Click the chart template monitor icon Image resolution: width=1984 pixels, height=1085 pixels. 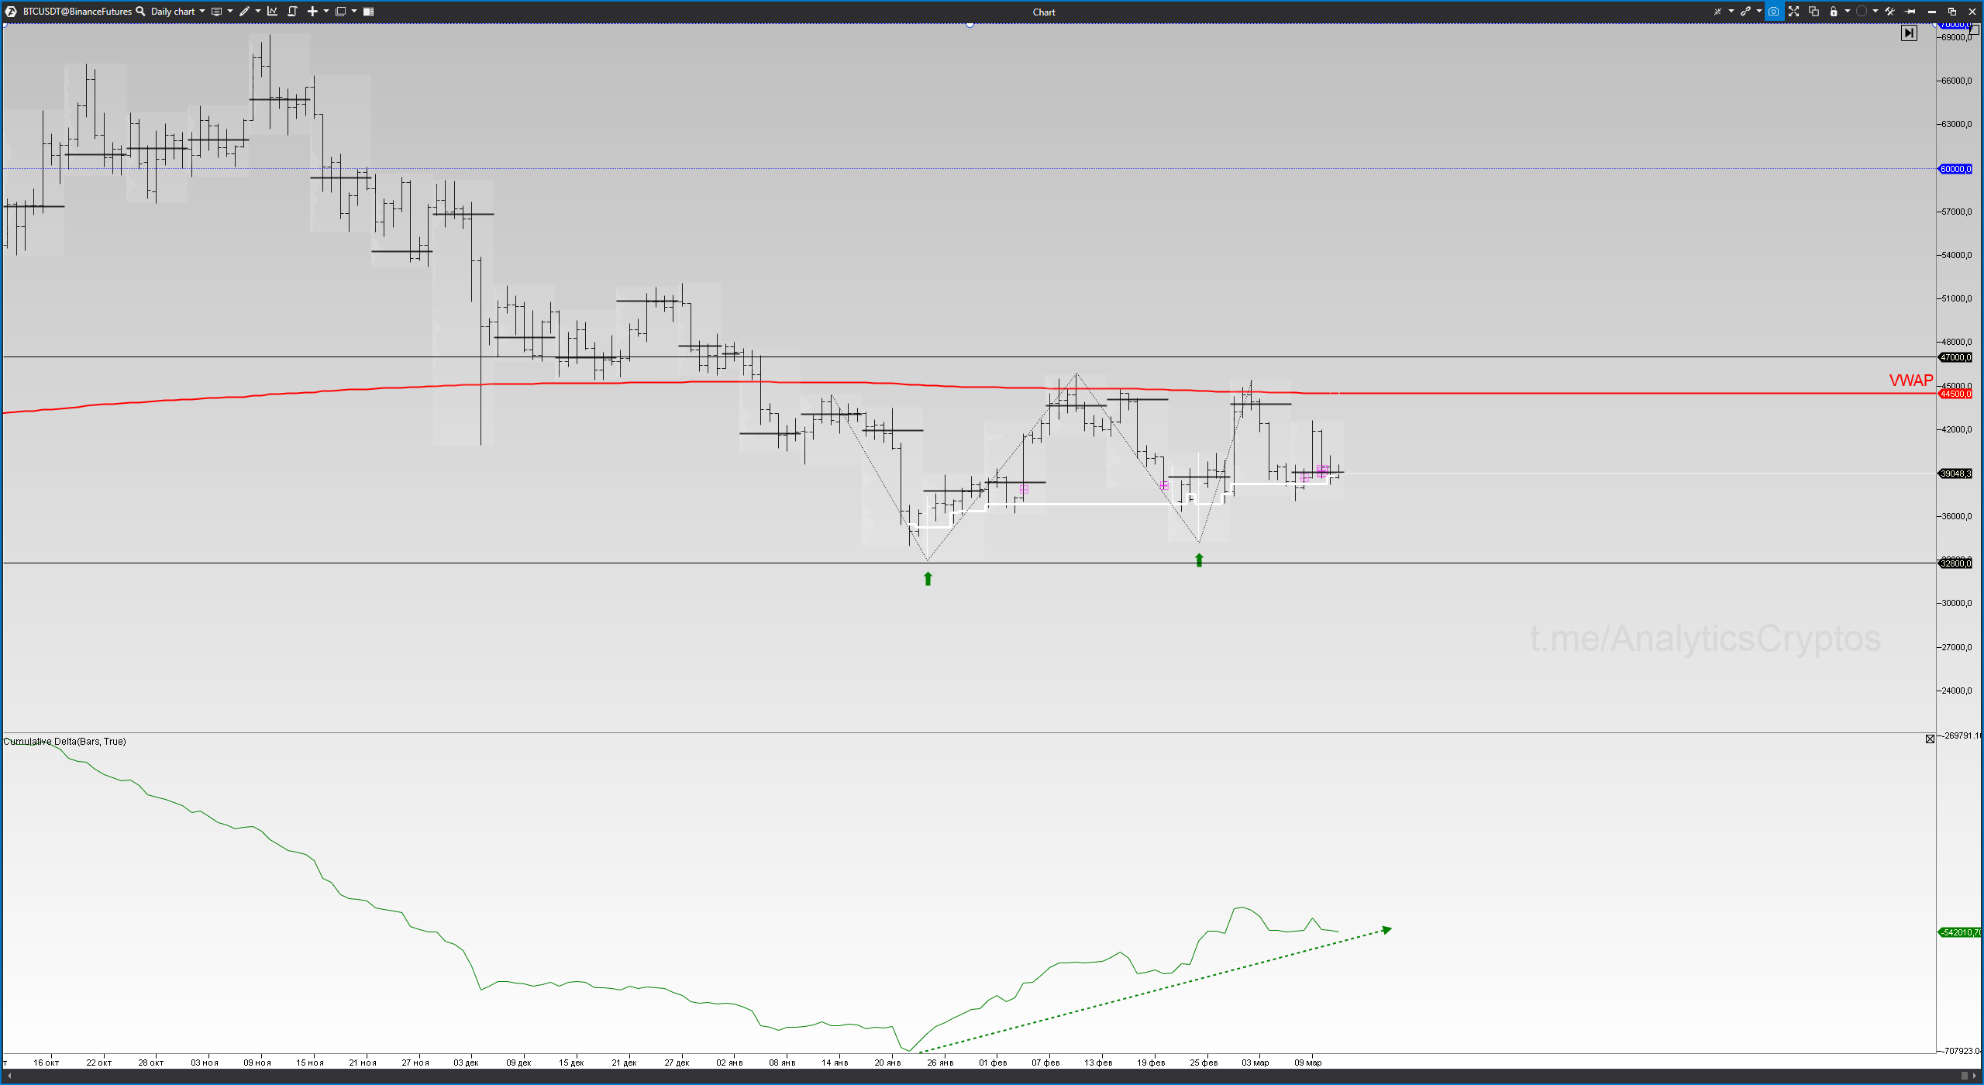click(x=217, y=12)
